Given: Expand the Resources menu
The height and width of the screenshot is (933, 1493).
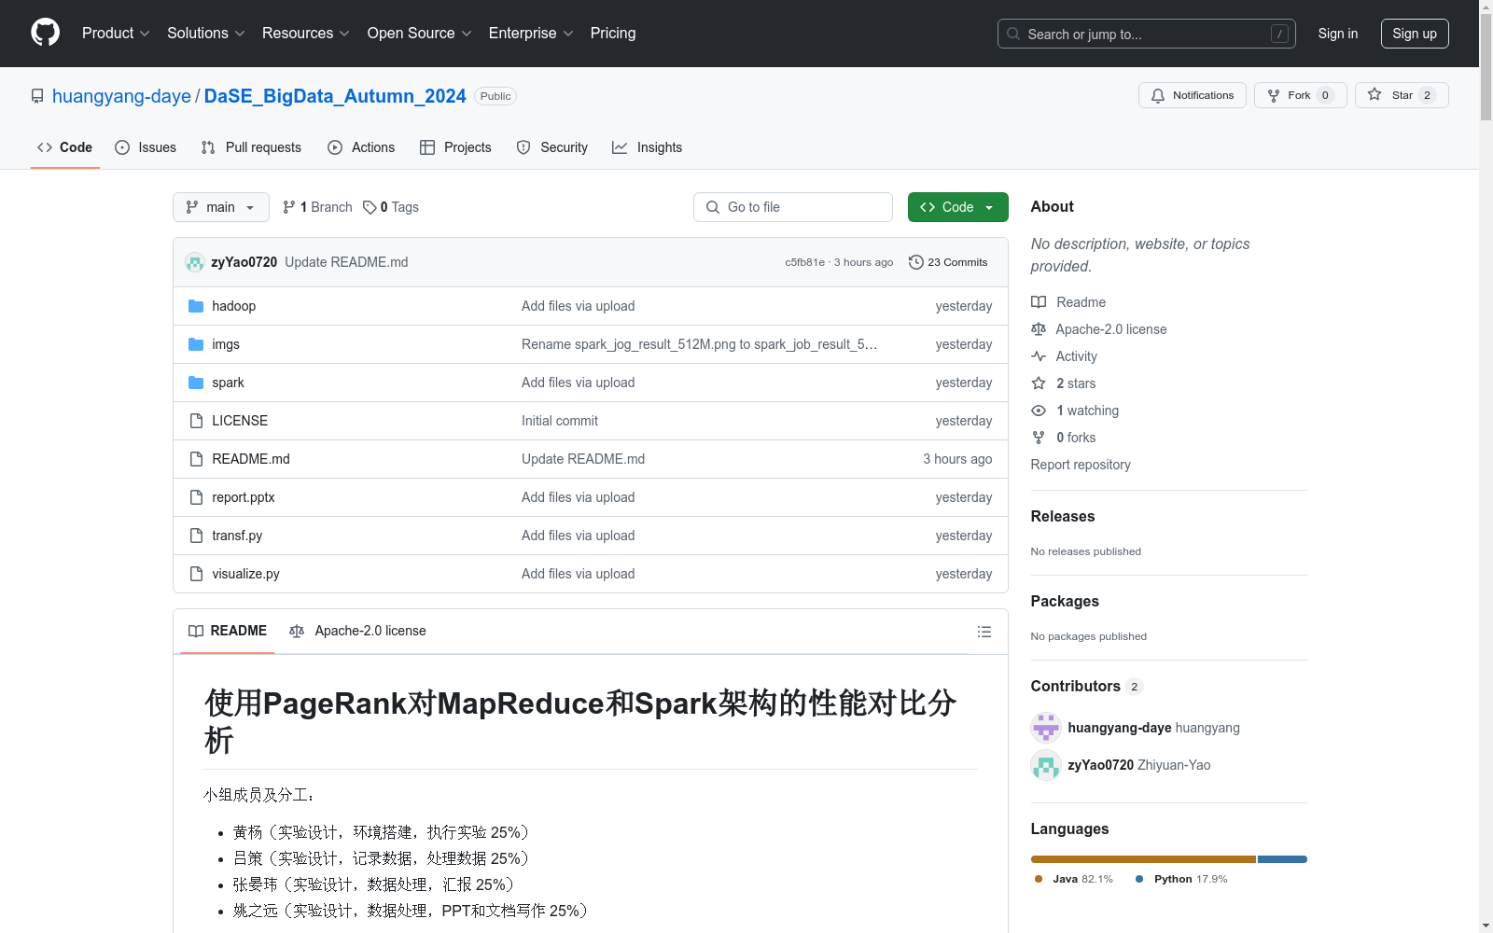Looking at the screenshot, I should click(306, 33).
